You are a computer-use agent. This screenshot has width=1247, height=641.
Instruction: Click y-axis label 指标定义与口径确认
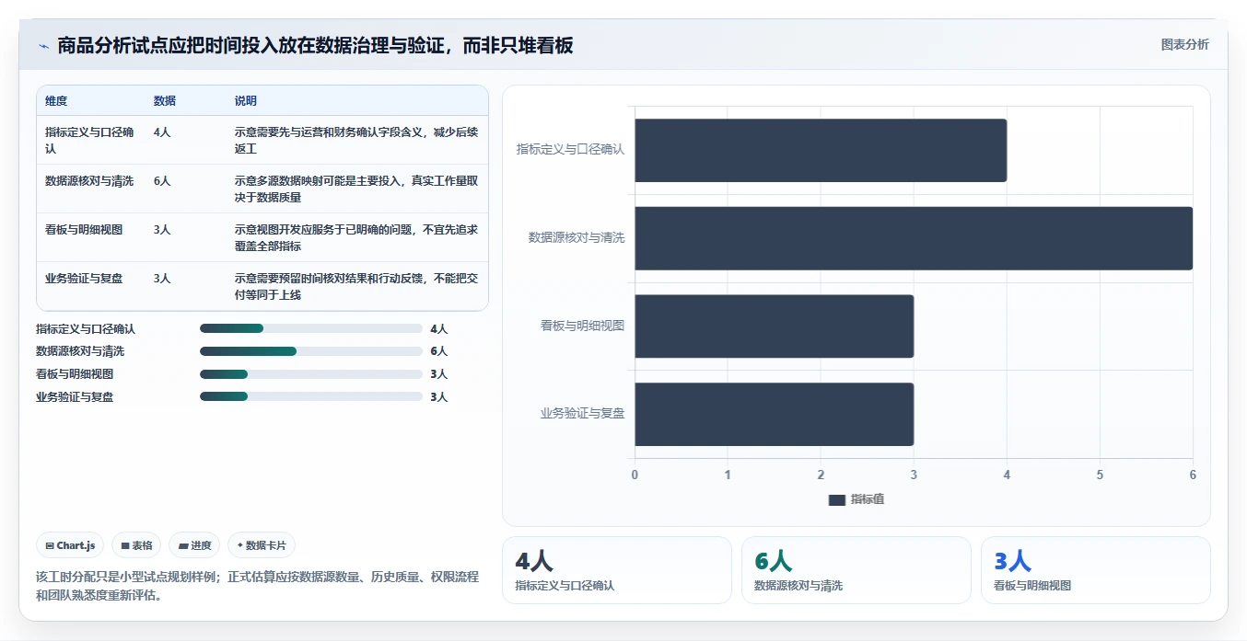pyautogui.click(x=571, y=149)
